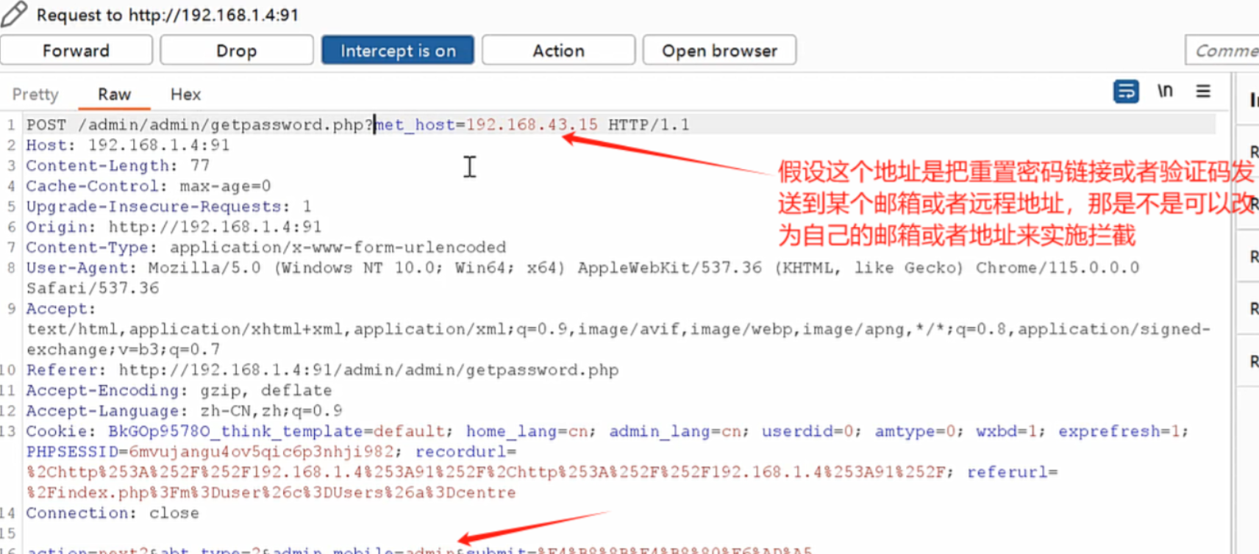
Task: Click the Content-Type header line
Action: 266,248
